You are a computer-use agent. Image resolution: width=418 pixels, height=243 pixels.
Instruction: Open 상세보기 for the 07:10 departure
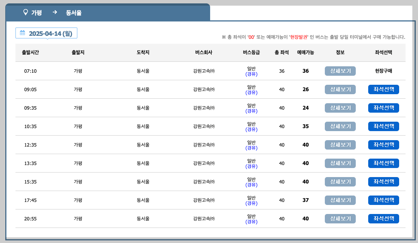point(340,71)
